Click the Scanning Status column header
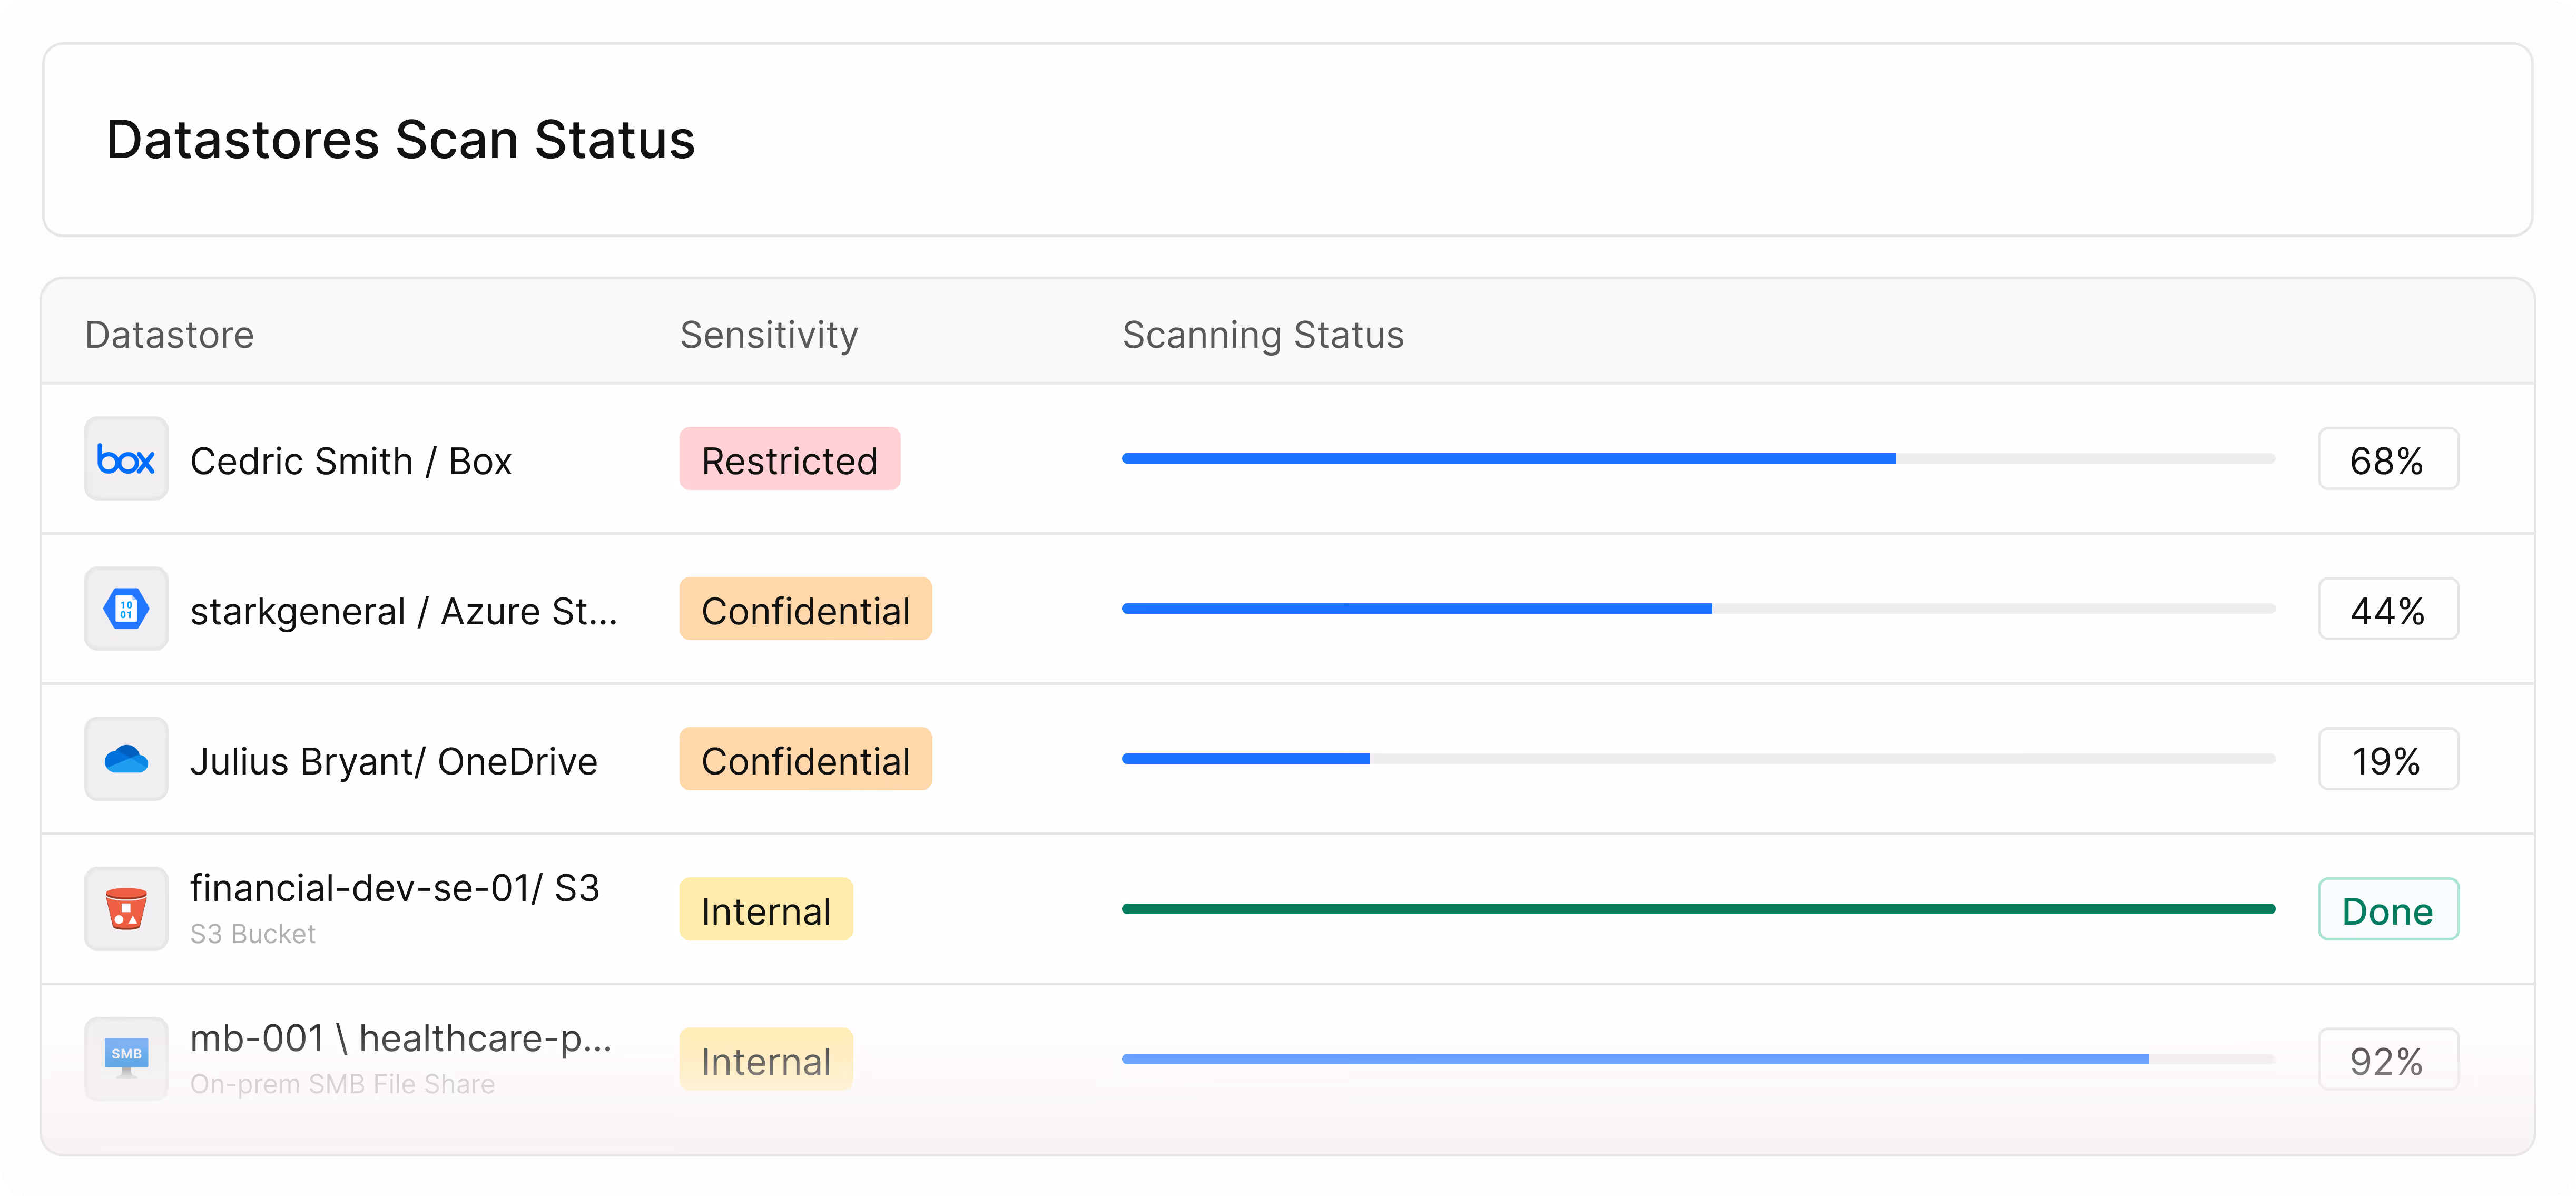Screen dimensions: 2576x1196 [1262, 335]
